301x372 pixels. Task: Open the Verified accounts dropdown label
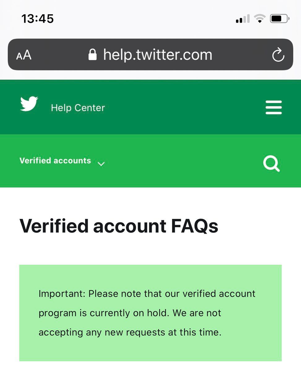pyautogui.click(x=55, y=161)
